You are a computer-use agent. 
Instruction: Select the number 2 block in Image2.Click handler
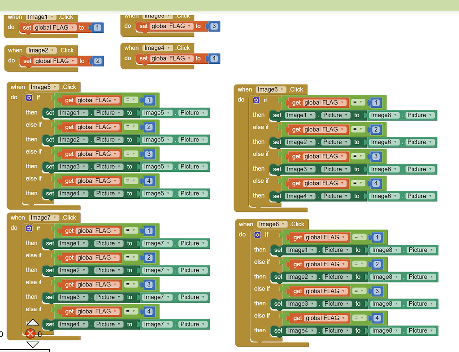point(98,61)
